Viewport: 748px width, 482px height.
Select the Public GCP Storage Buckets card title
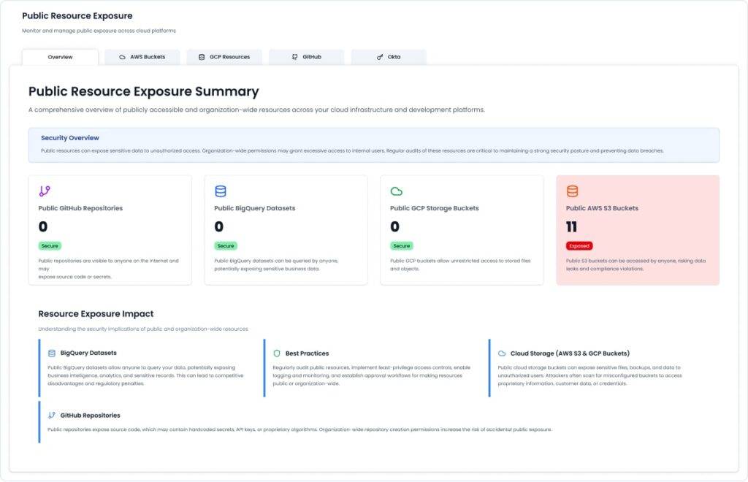(x=435, y=208)
